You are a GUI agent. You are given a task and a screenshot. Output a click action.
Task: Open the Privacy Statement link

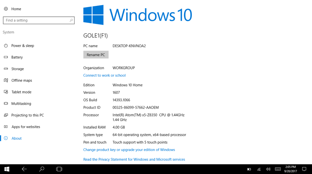tap(134, 160)
